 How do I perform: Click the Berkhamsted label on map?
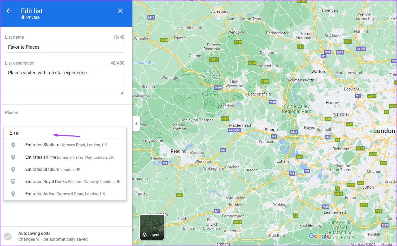tap(278, 33)
